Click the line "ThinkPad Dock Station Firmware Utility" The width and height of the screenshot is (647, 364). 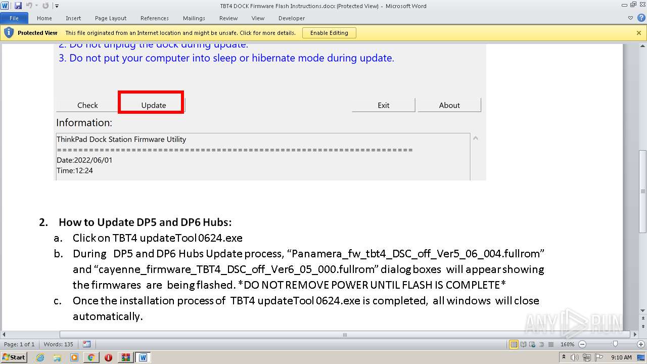coord(121,140)
